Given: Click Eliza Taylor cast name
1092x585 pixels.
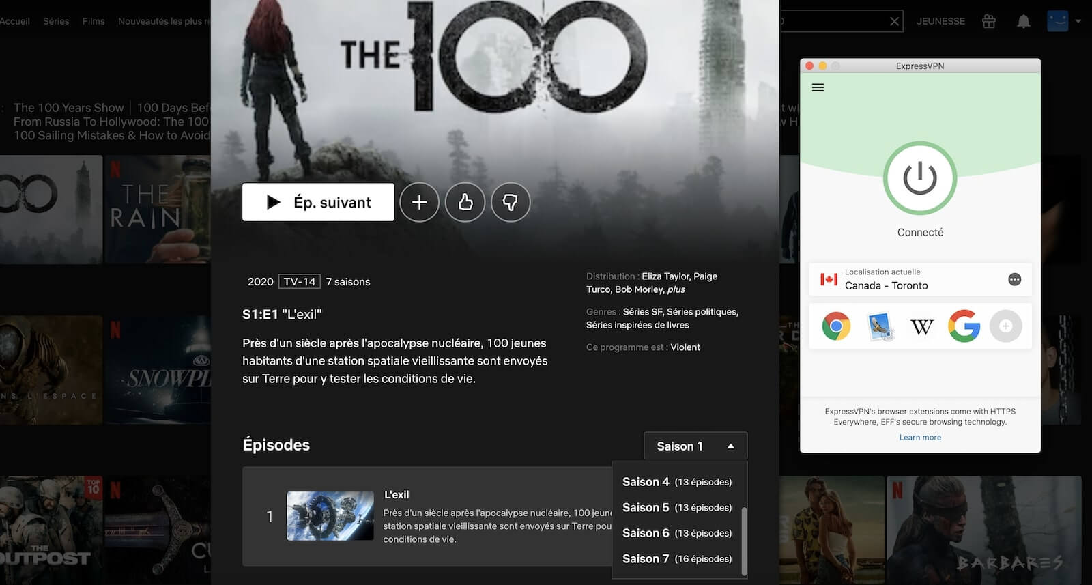Looking at the screenshot, I should tap(665, 276).
